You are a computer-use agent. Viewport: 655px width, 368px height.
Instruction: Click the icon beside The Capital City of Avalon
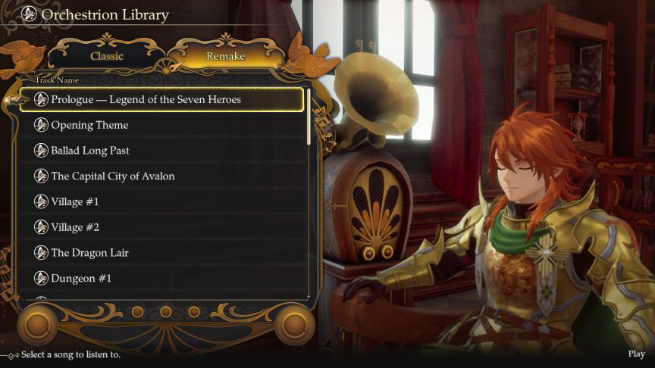tap(41, 176)
